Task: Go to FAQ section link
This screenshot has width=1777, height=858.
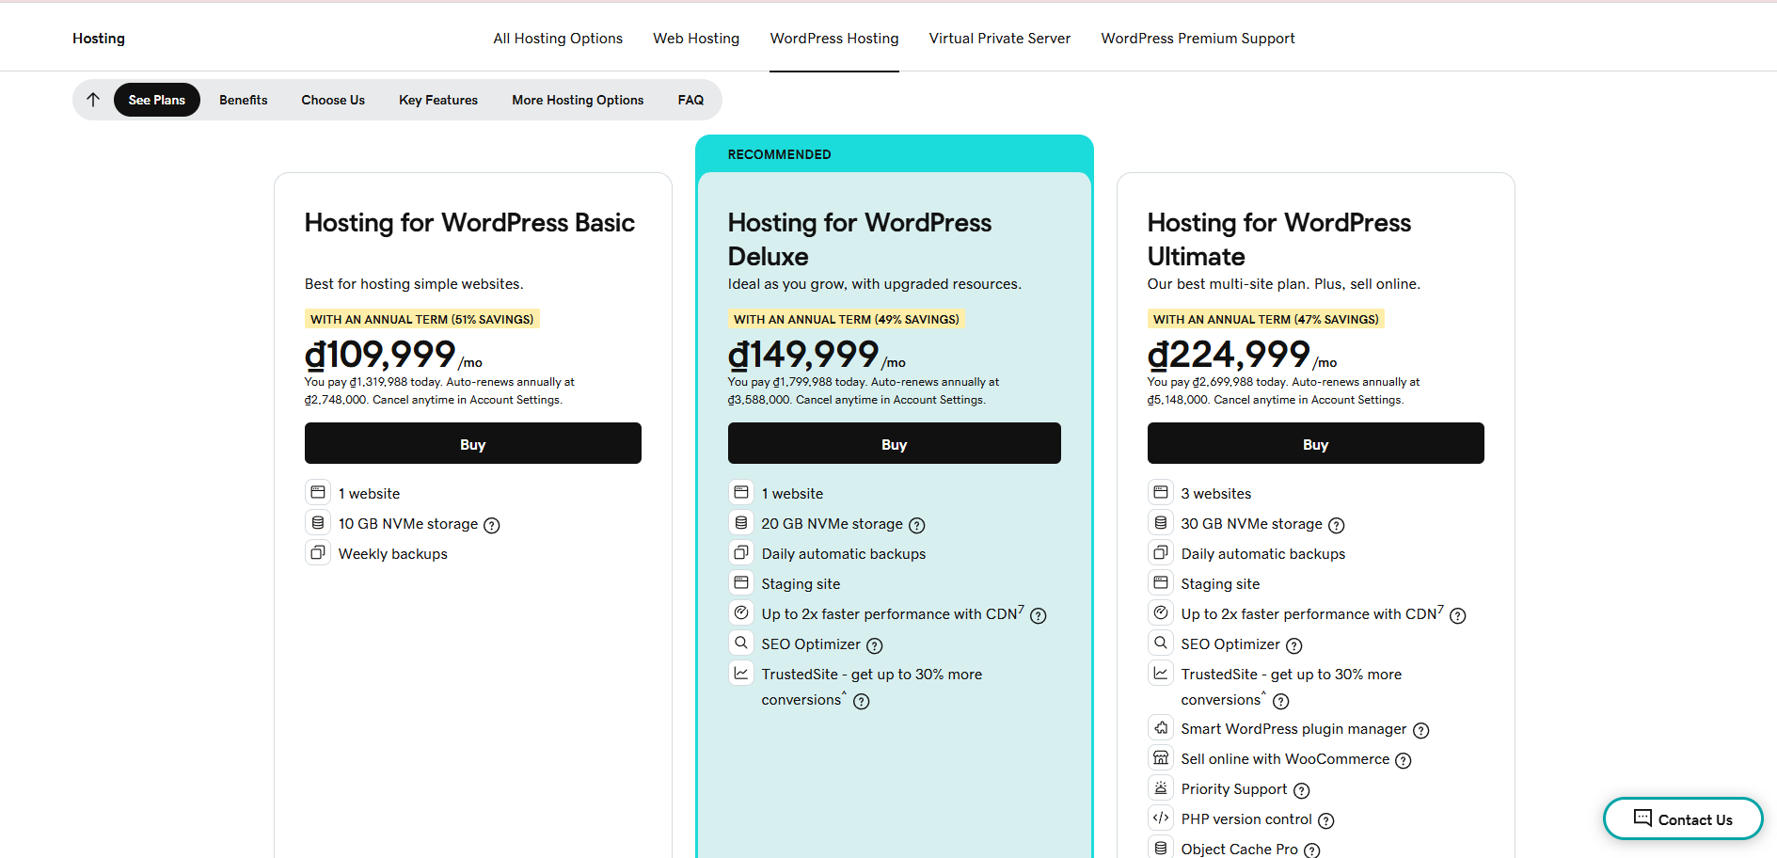Action: click(x=690, y=100)
